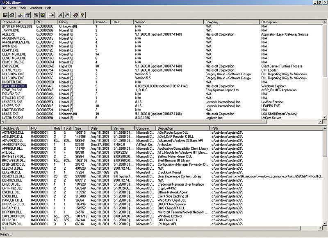The image size is (328, 238).
Task: Sort process list by Company header
Action: 232,22
